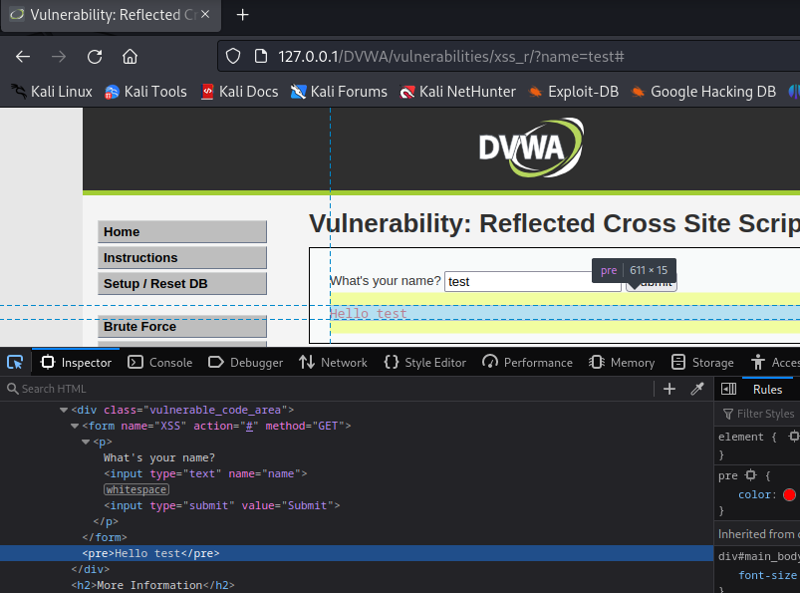800x593 pixels.
Task: Open Kali Docs bookmark
Action: coord(239,92)
